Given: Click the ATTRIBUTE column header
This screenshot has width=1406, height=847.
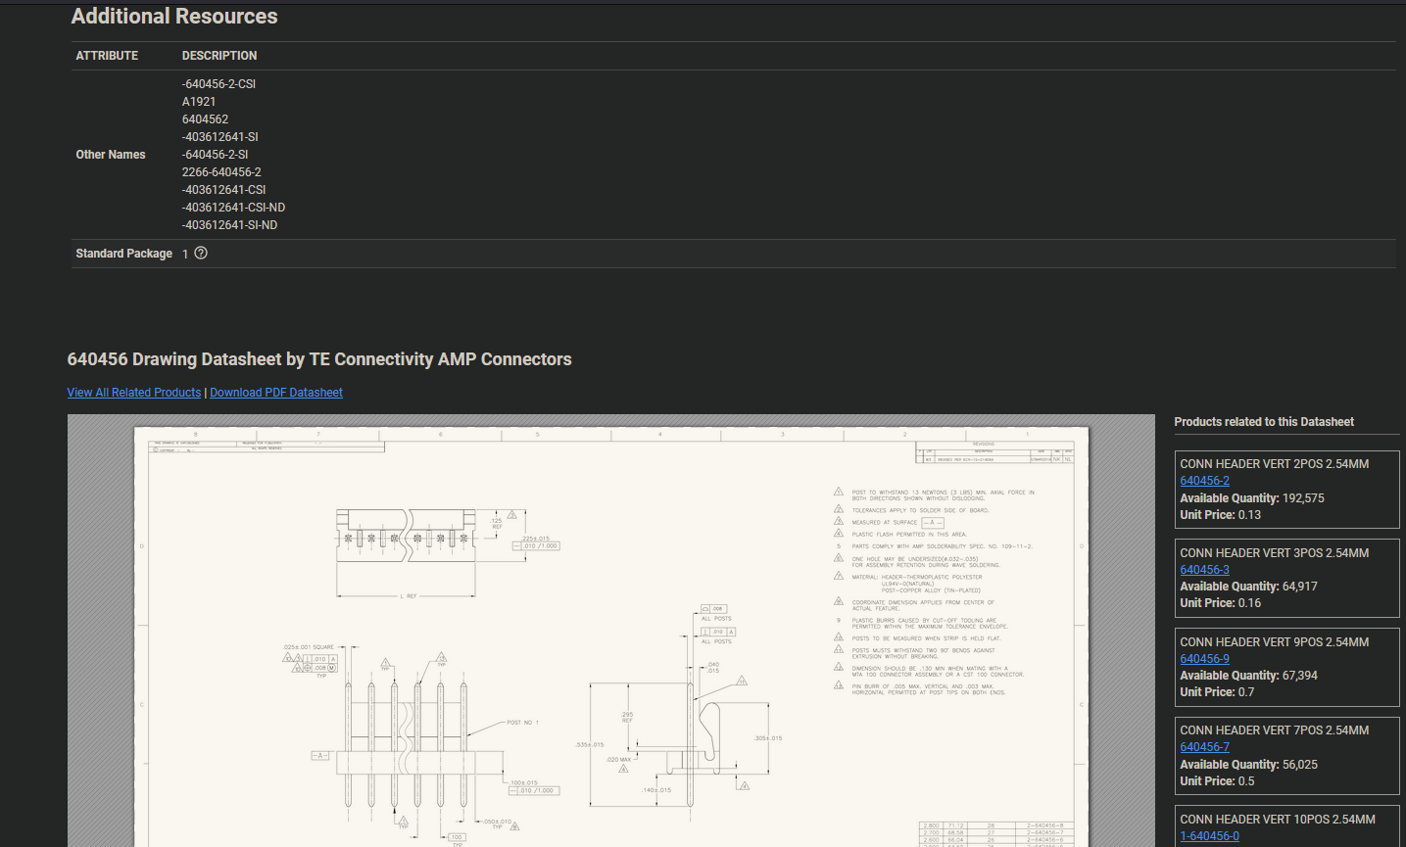Looking at the screenshot, I should coord(107,56).
